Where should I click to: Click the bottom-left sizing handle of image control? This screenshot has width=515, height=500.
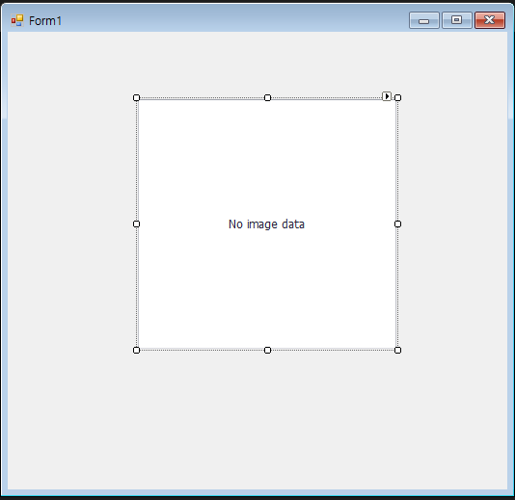[x=136, y=351]
